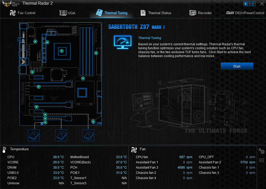Click the USB3.0 temperature label
The image size is (266, 189).
[13, 173]
